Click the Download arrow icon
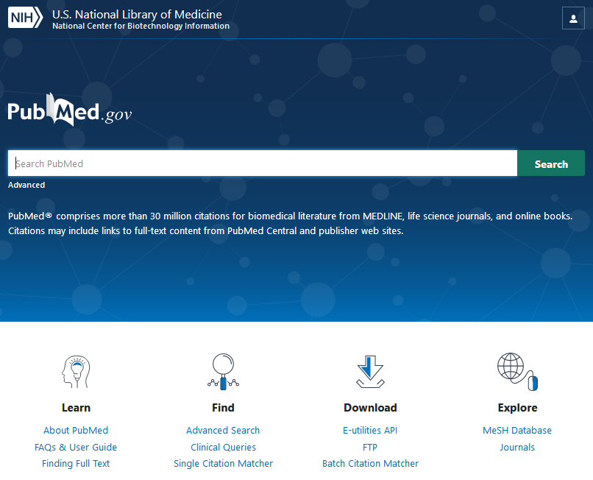The image size is (593, 480). [370, 372]
